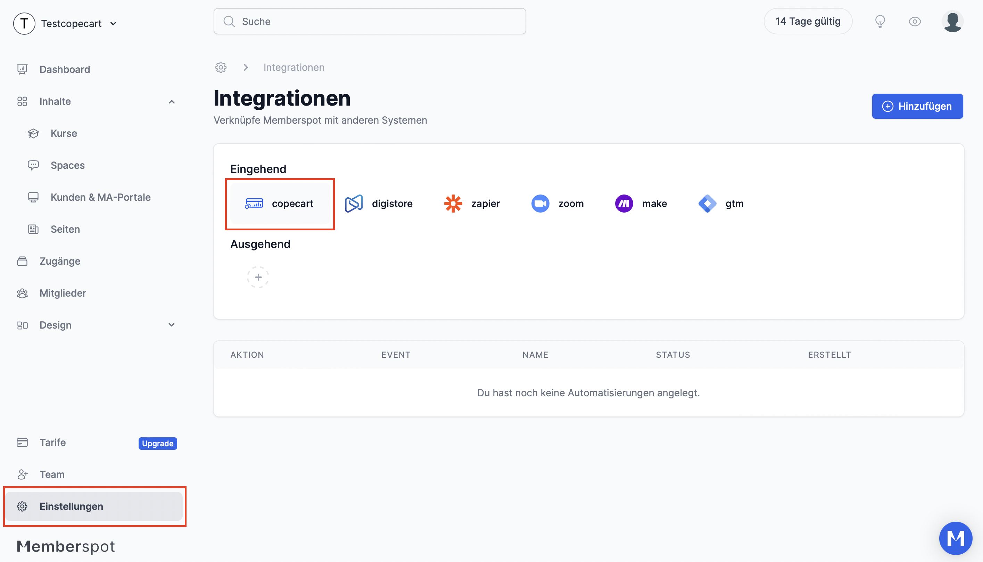Open the gtm integration icon

(707, 204)
